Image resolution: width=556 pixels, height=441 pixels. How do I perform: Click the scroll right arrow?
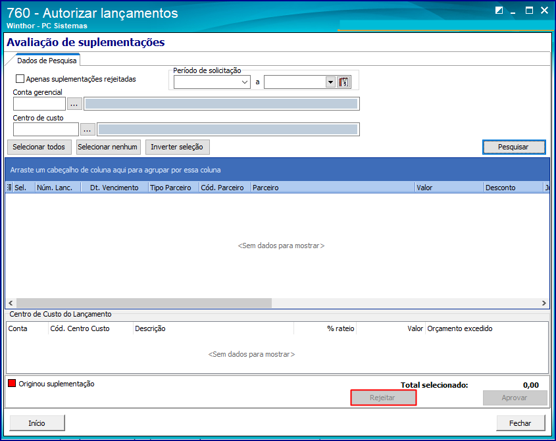click(x=544, y=303)
